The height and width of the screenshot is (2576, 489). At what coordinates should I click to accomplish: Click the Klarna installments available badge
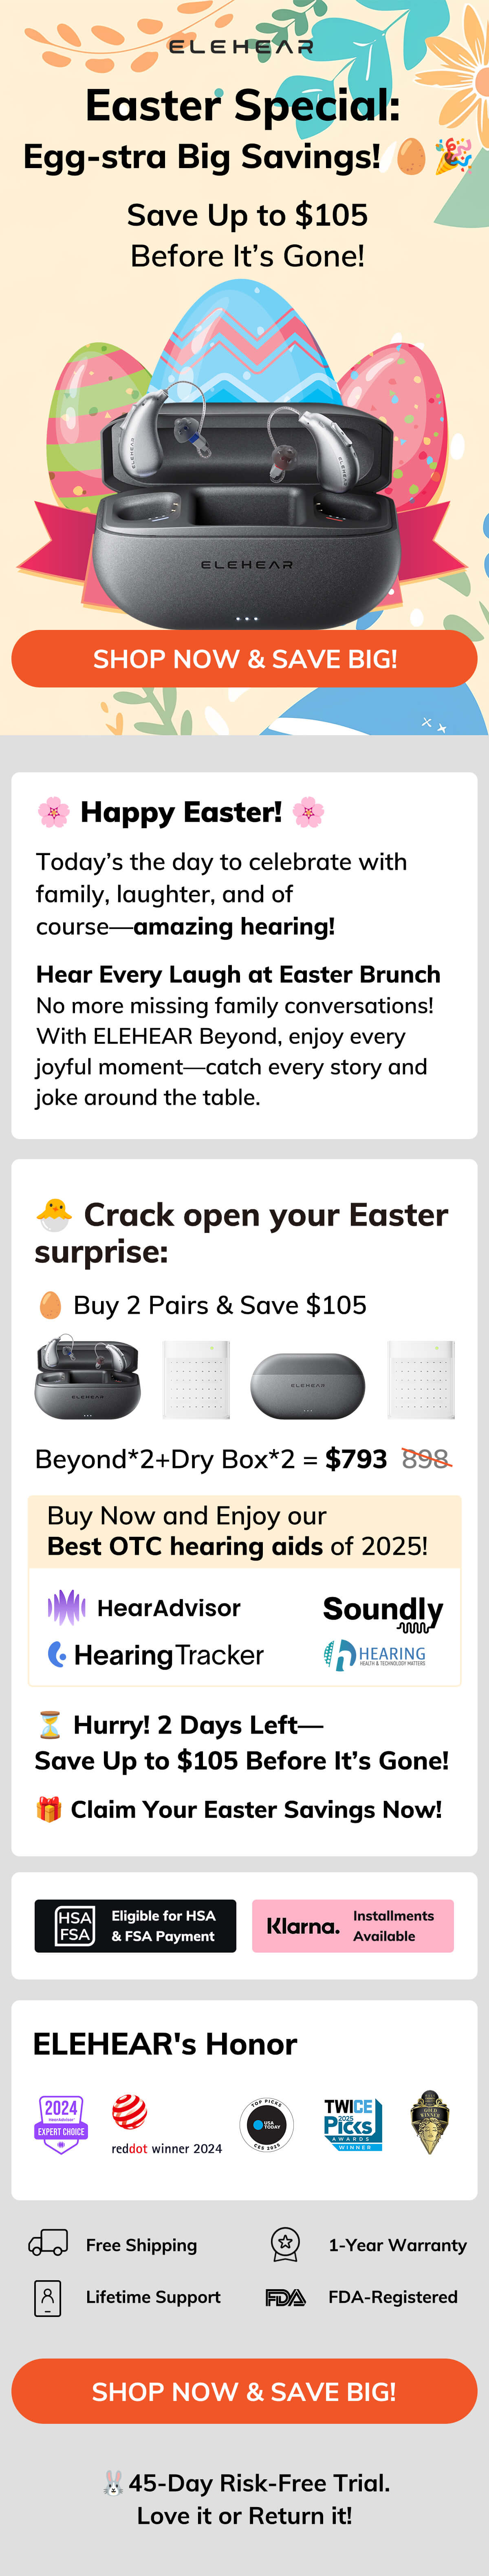point(352,1926)
